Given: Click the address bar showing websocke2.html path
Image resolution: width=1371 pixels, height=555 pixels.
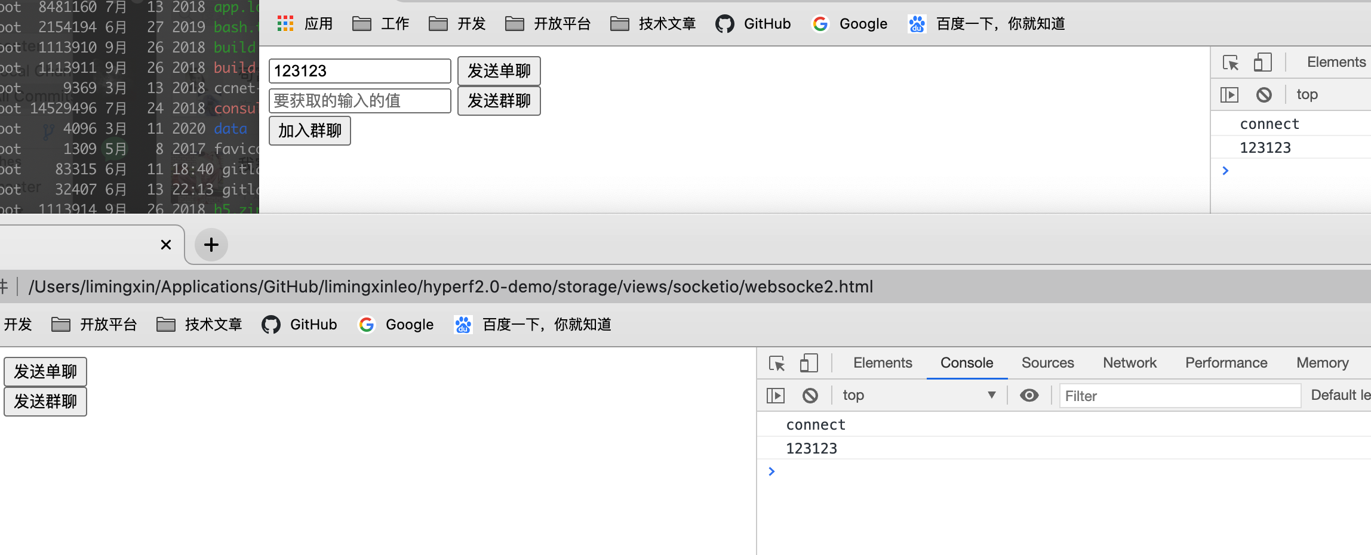Looking at the screenshot, I should tap(451, 286).
